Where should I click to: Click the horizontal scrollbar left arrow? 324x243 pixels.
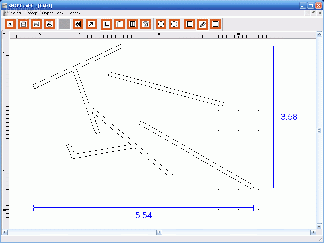point(5,232)
